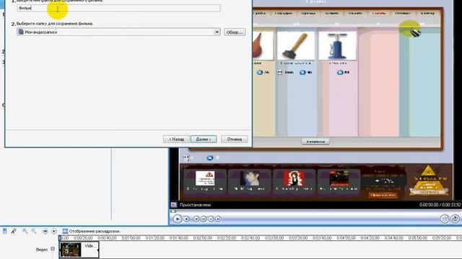The height and width of the screenshot is (259, 462).
Task: Zoom out the timeline with magnifier minus
Action: point(34,231)
